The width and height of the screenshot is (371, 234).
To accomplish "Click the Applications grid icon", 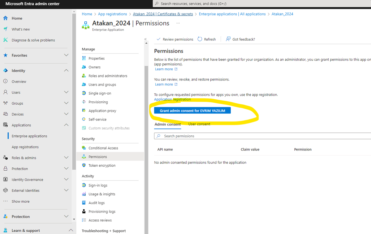I will (x=5, y=125).
